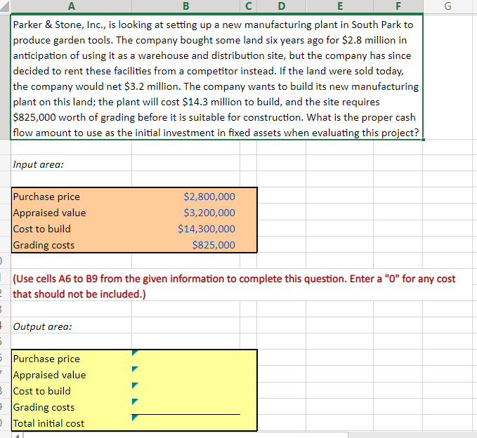Viewport: 477px width, 438px height.
Task: Click the $14,300,000 value cell
Action: click(x=186, y=229)
